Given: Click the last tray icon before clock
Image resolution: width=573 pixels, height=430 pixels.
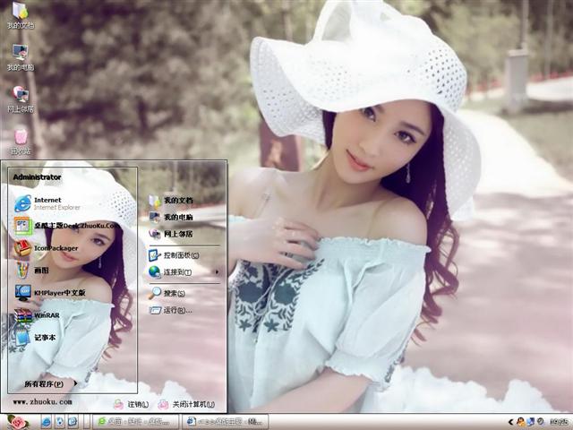Looking at the screenshot, I should point(541,422).
